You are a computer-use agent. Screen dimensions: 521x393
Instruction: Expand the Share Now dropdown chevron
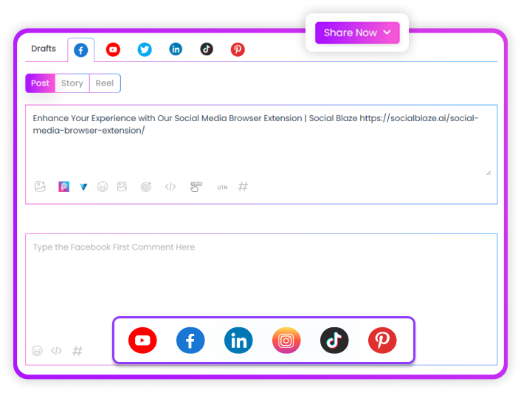387,33
